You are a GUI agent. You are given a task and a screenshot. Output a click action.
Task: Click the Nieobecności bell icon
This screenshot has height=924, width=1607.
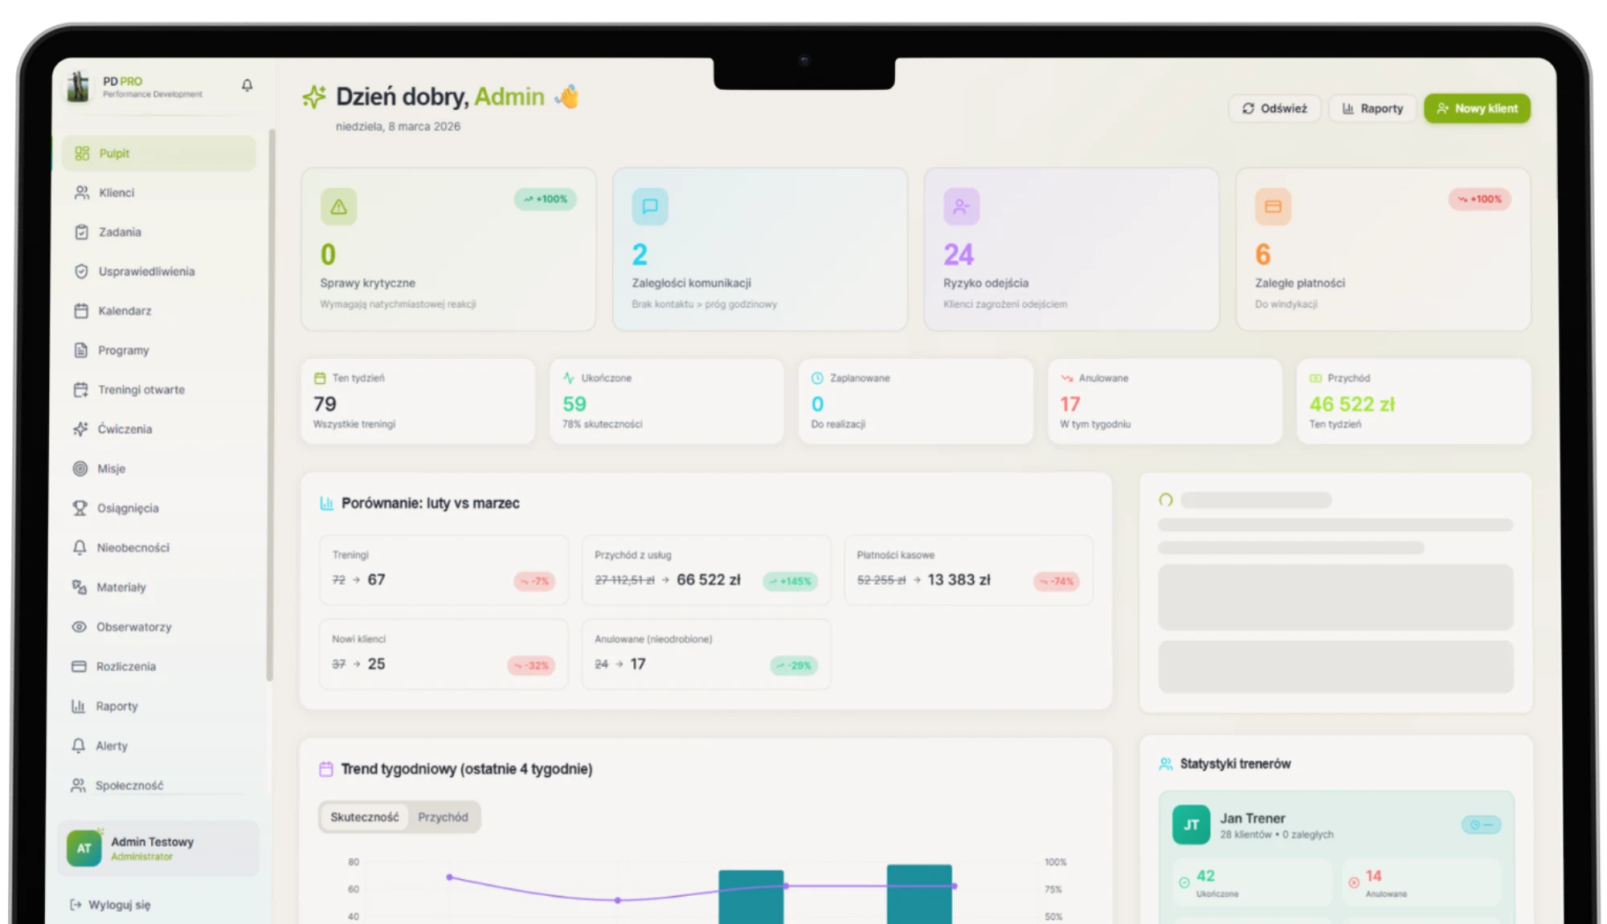[x=80, y=548]
